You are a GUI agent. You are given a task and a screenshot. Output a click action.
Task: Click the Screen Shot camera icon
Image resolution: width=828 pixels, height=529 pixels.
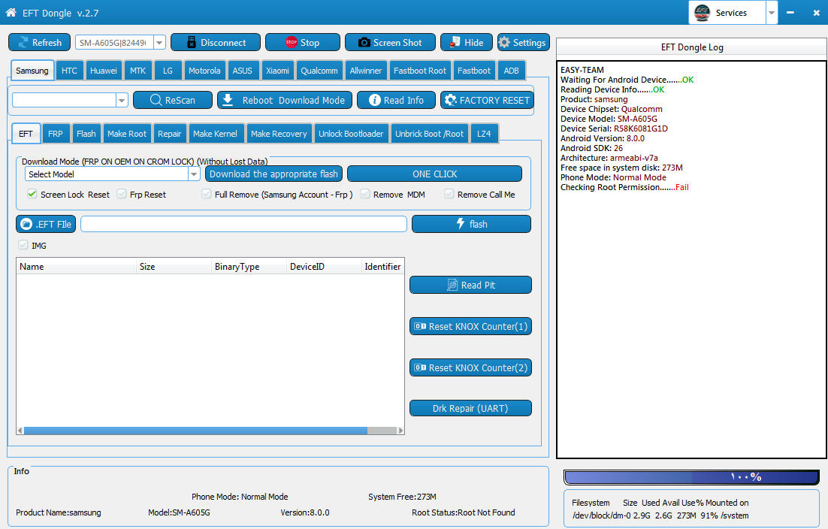click(364, 42)
